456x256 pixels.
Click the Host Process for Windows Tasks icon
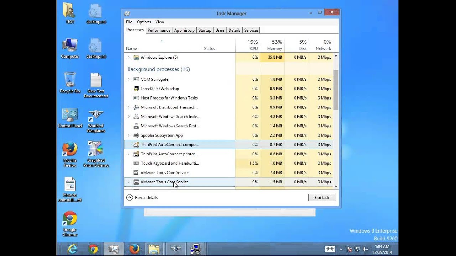pyautogui.click(x=136, y=98)
